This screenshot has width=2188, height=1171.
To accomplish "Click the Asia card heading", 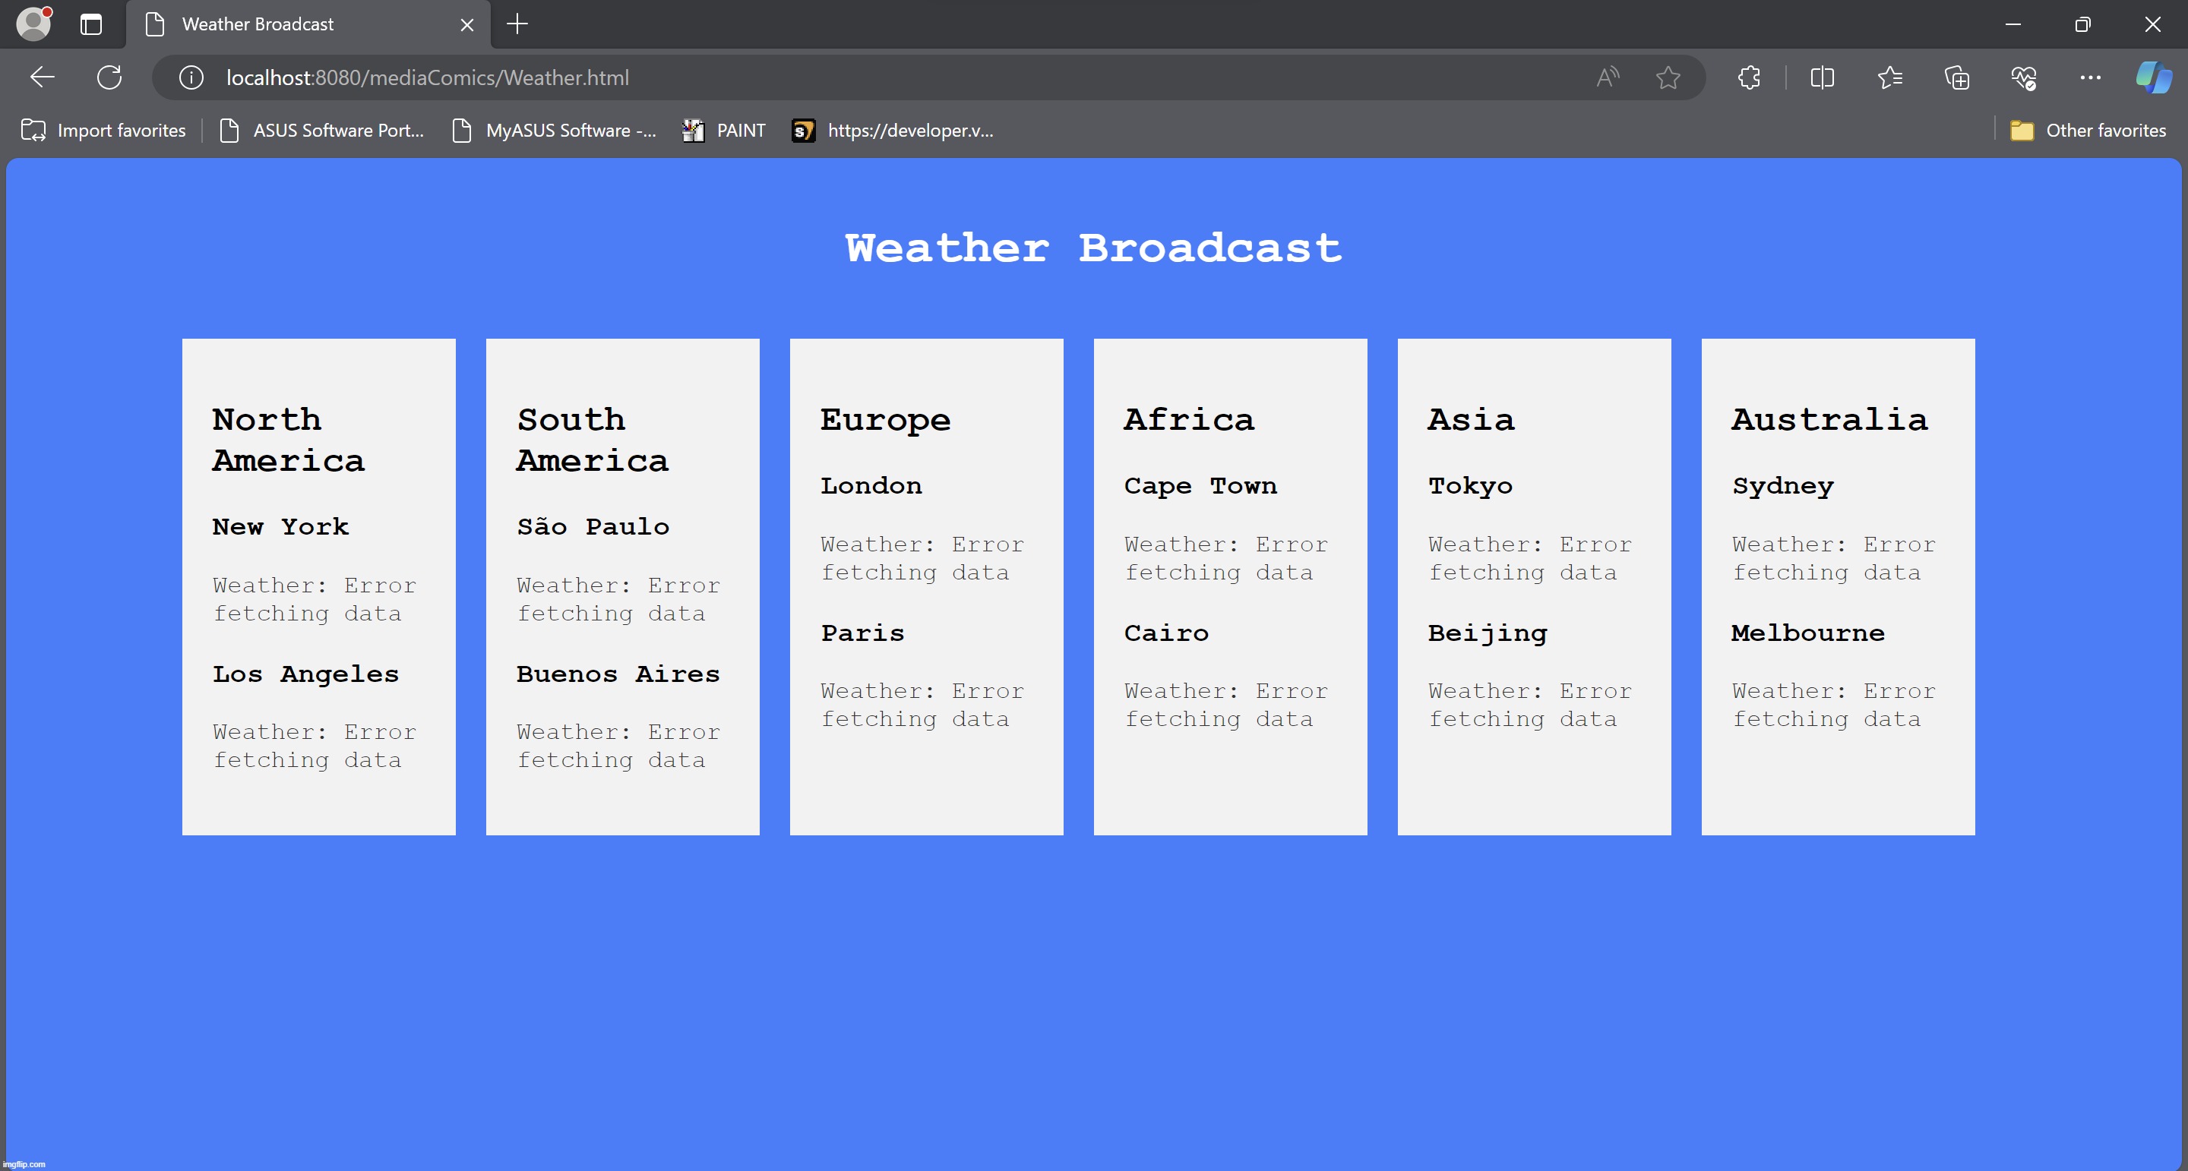I will [x=1471, y=419].
